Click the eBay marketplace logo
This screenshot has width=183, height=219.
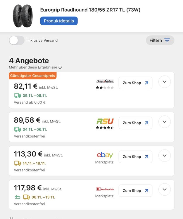(105, 155)
